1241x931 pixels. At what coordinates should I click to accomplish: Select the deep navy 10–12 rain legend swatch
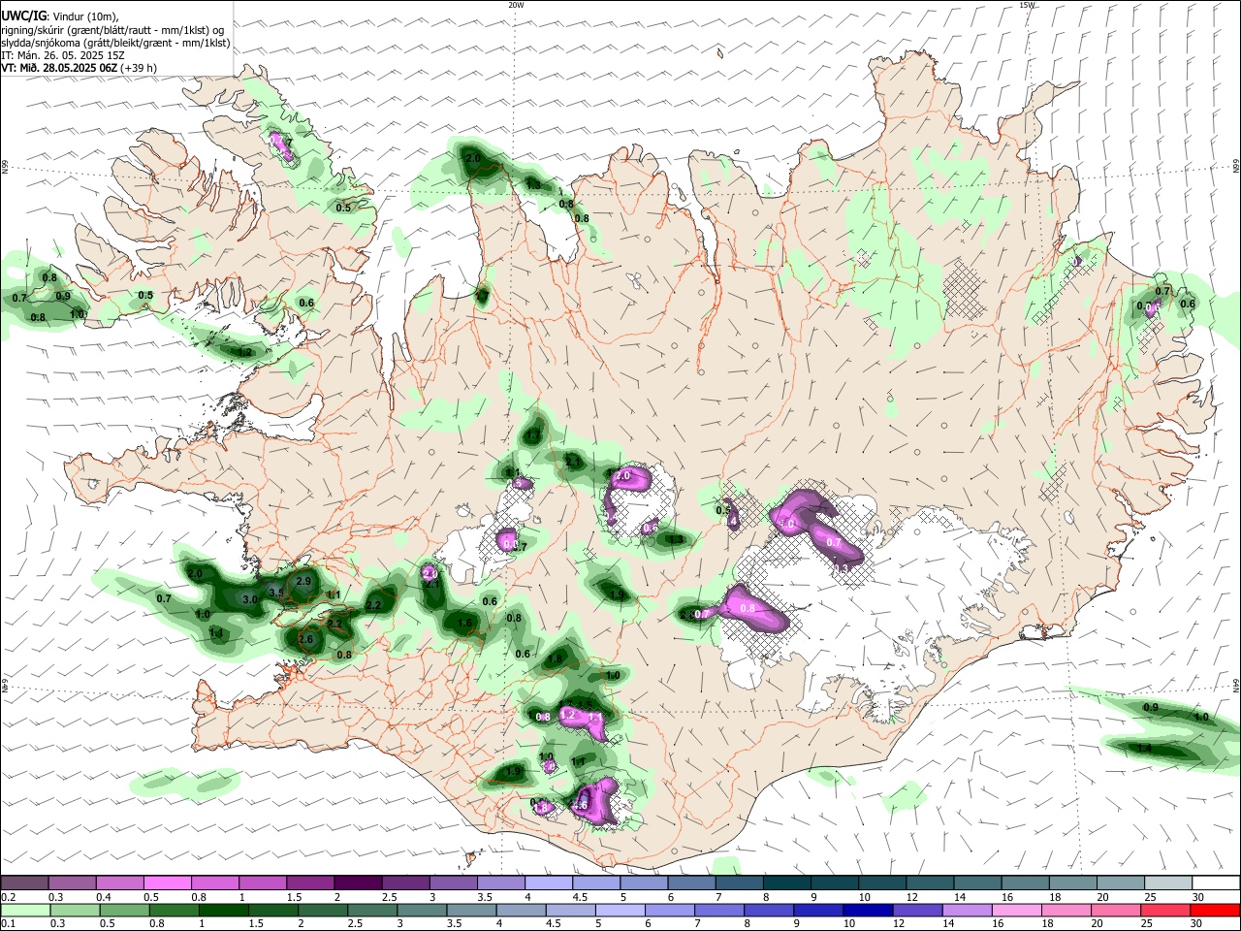[868, 910]
